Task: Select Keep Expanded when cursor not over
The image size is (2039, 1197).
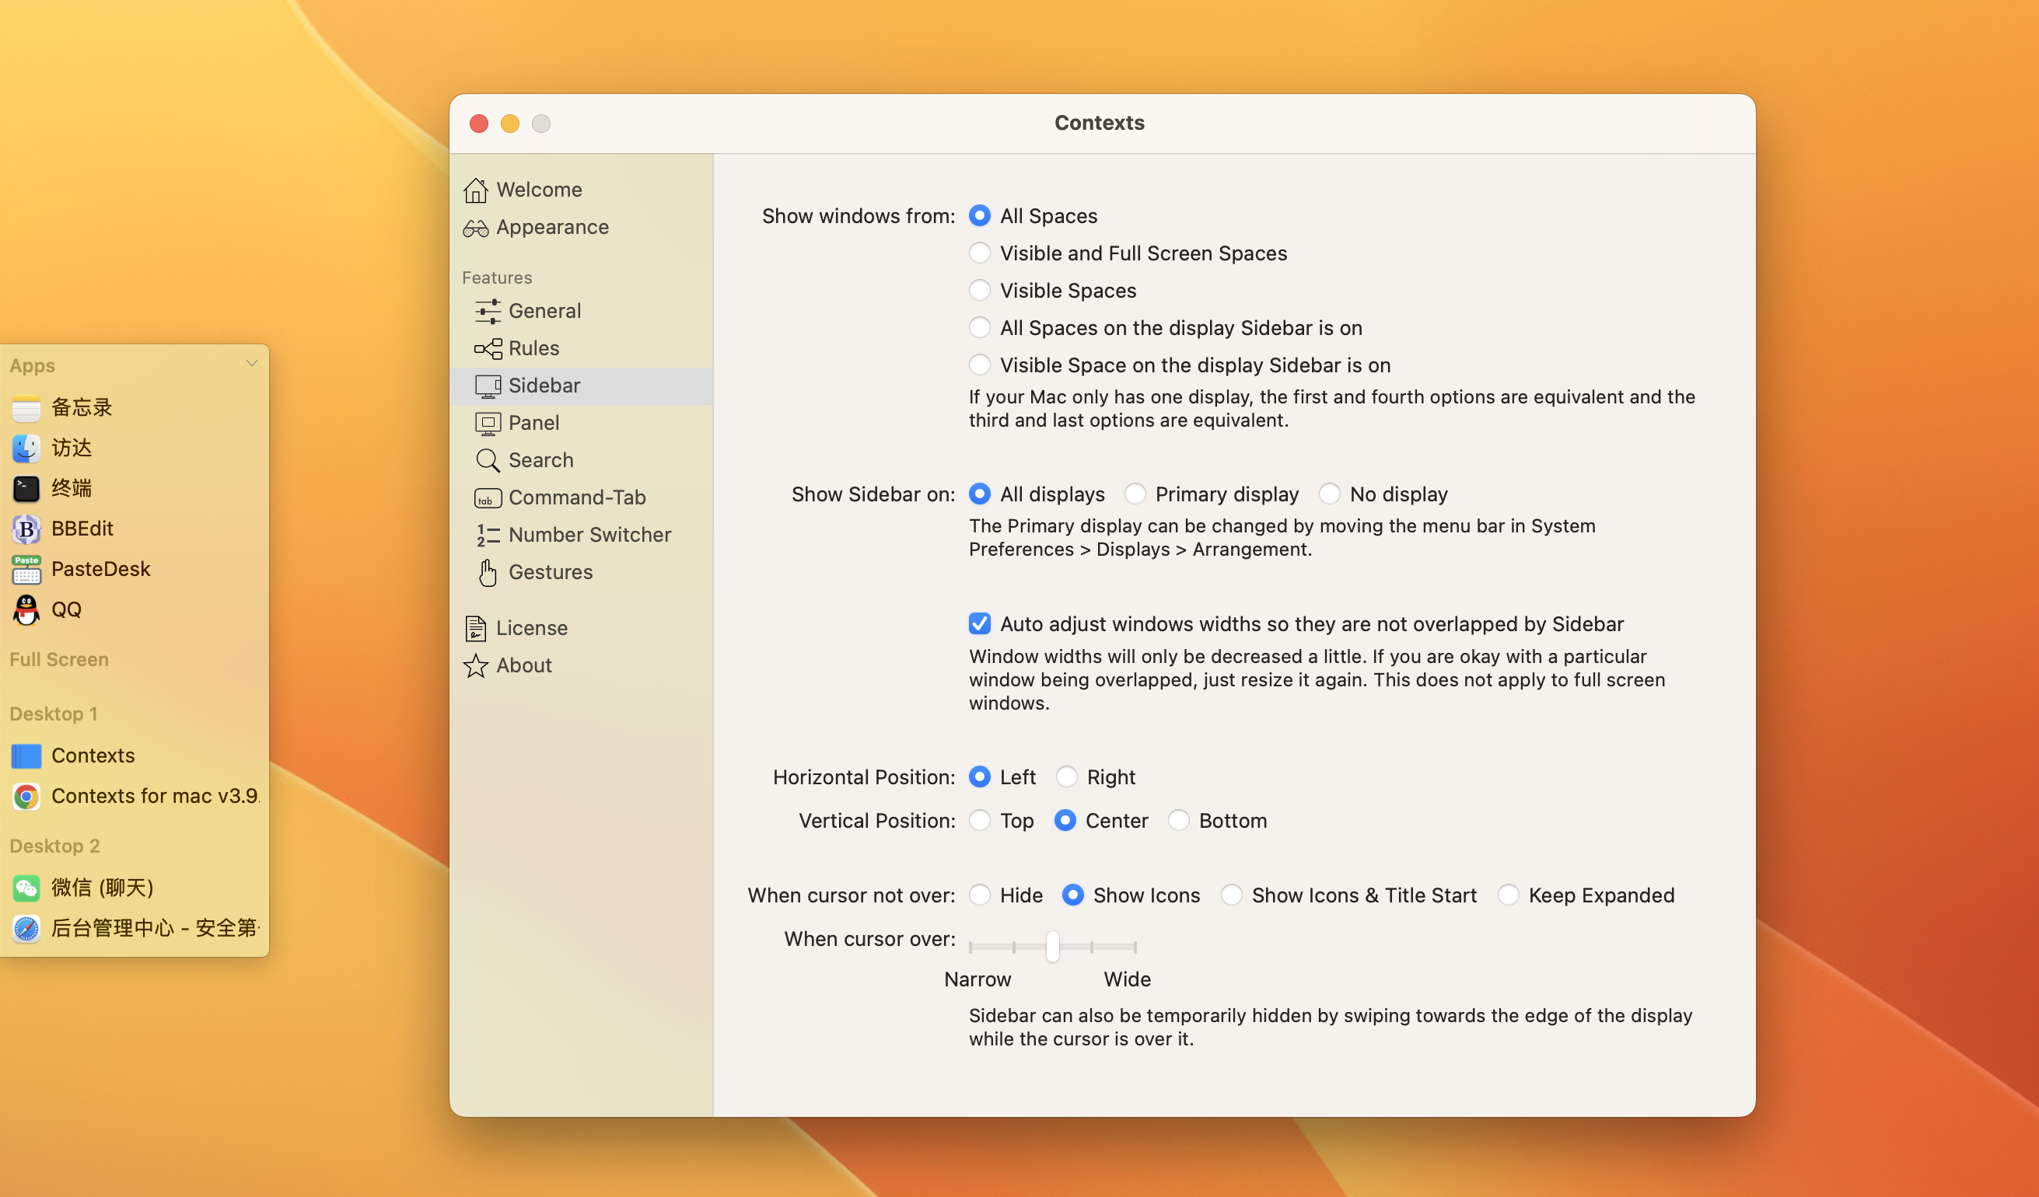Action: point(1507,895)
